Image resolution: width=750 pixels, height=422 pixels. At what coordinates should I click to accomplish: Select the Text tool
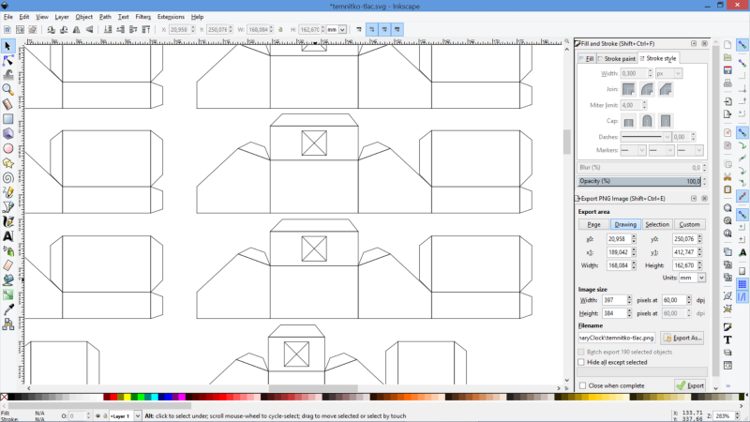pyautogui.click(x=7, y=236)
